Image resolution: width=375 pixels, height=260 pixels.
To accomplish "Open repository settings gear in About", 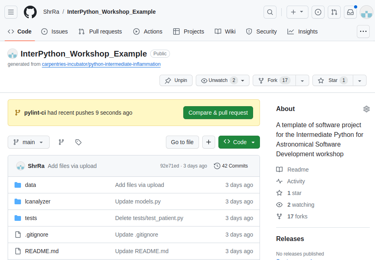I will [x=367, y=109].
